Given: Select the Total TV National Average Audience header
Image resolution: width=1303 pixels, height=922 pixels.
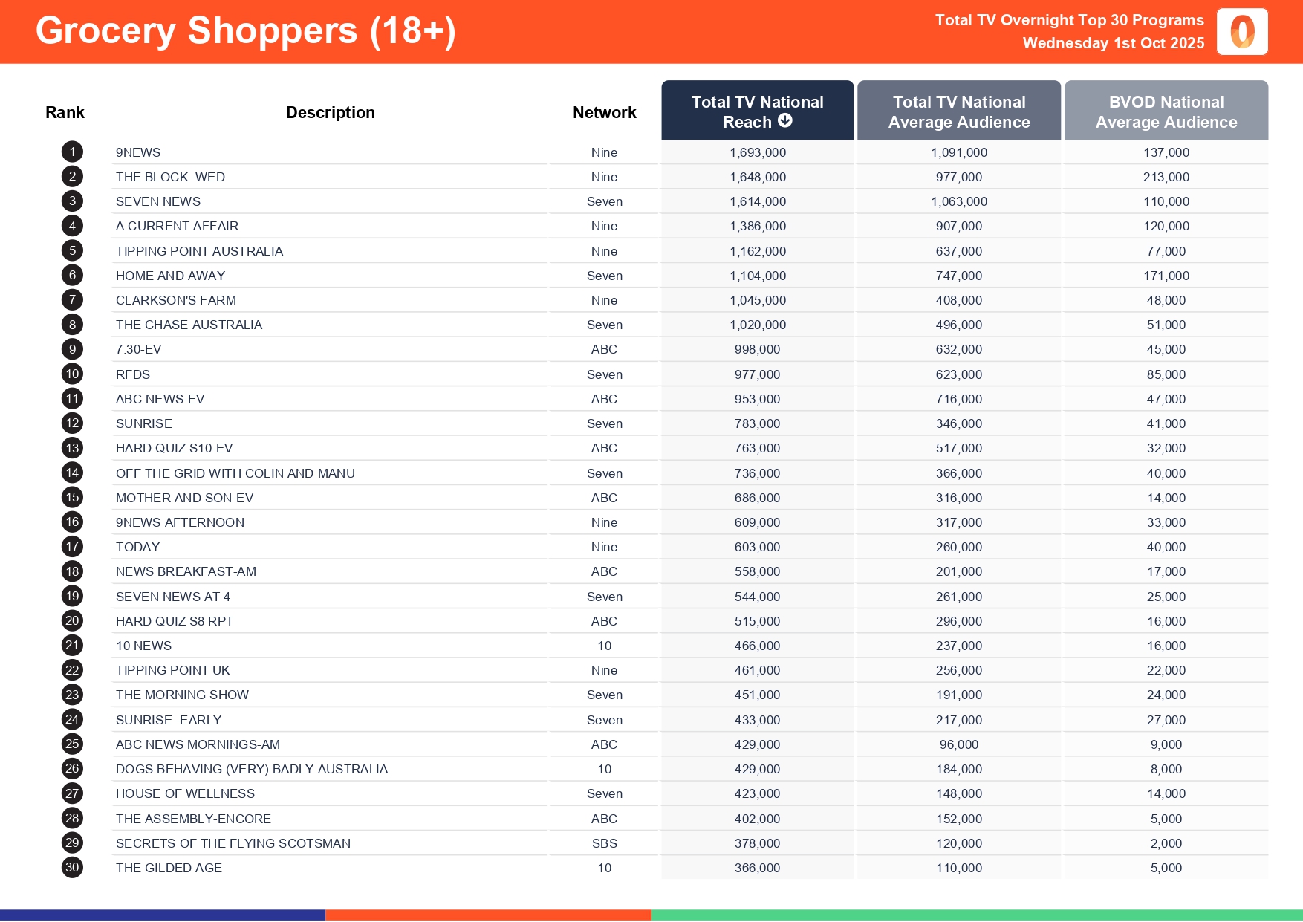Looking at the screenshot, I should [959, 111].
